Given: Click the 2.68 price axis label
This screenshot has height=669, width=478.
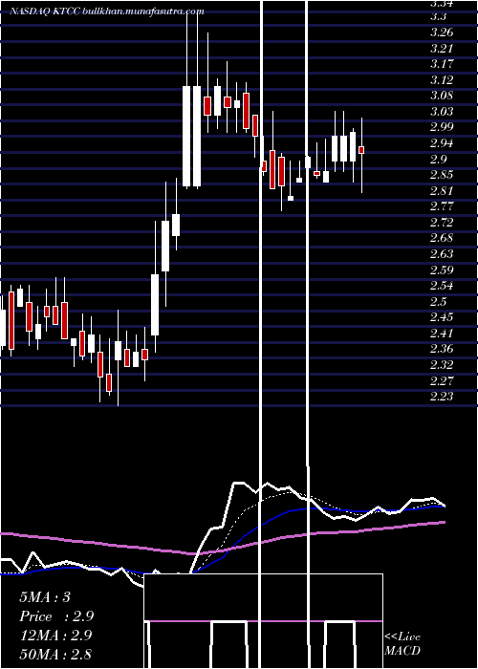Looking at the screenshot, I should tap(442, 238).
